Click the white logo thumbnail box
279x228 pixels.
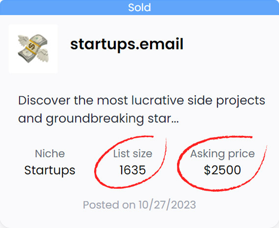point(33,49)
